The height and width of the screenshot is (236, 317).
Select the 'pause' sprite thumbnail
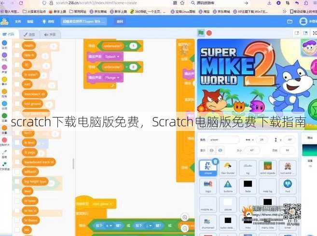point(228,204)
